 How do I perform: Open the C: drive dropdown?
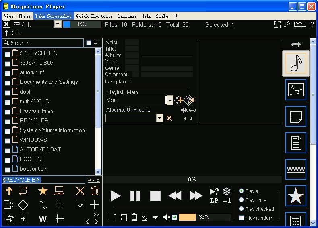[x=58, y=24]
